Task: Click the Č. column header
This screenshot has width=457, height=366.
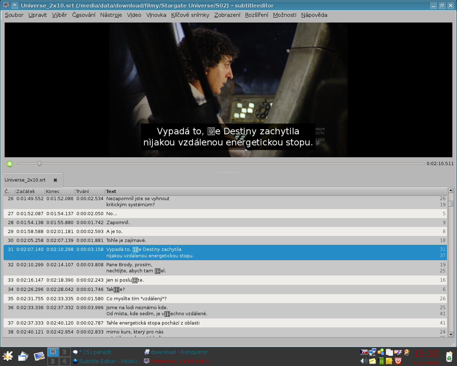Action: pyautogui.click(x=9, y=192)
